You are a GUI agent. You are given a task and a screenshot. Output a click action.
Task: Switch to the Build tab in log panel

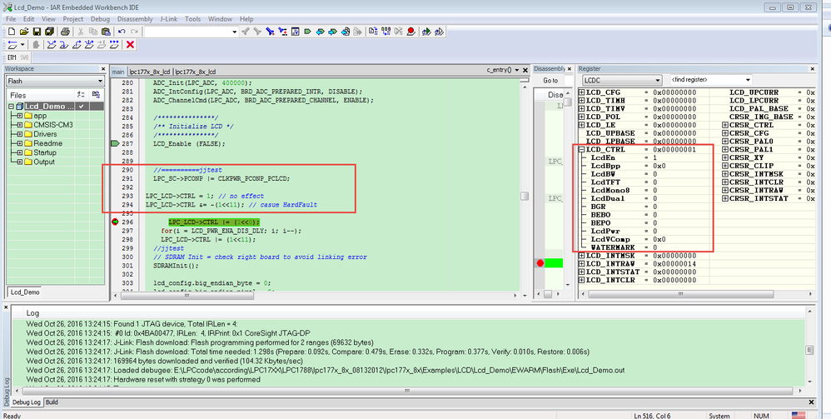52,402
